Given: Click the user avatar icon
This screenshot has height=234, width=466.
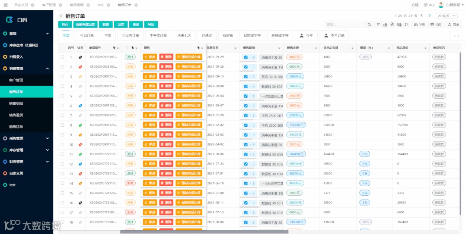Looking at the screenshot, I should click(x=441, y=5).
